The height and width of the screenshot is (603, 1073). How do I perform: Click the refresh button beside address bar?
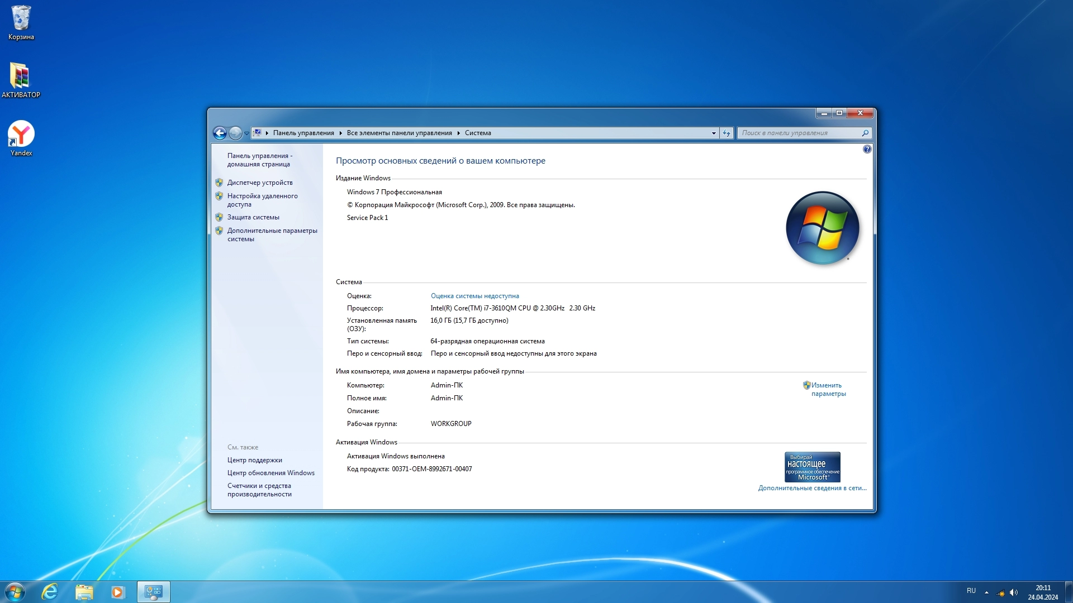click(726, 133)
